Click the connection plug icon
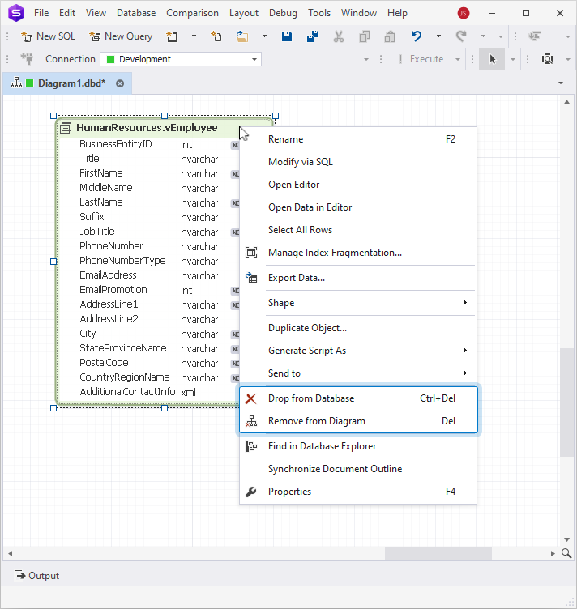 [x=28, y=59]
